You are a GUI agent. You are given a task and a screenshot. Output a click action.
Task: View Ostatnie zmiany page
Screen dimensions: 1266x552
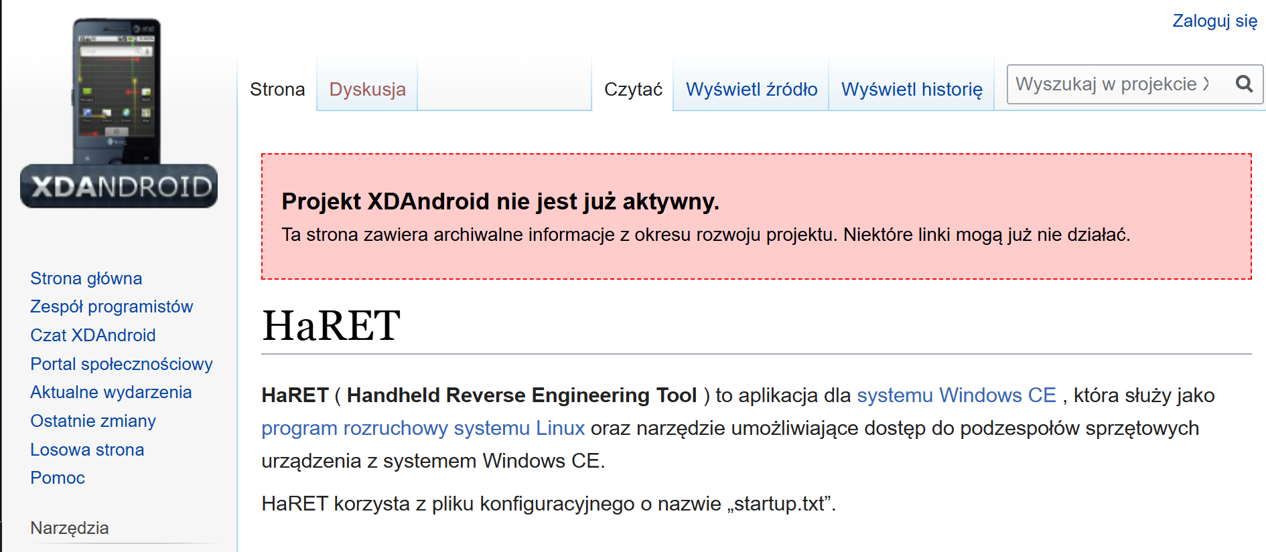tap(93, 421)
